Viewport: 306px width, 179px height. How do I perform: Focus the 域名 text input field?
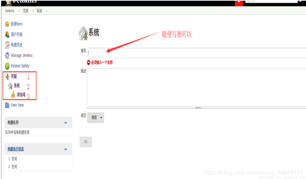pos(196,53)
